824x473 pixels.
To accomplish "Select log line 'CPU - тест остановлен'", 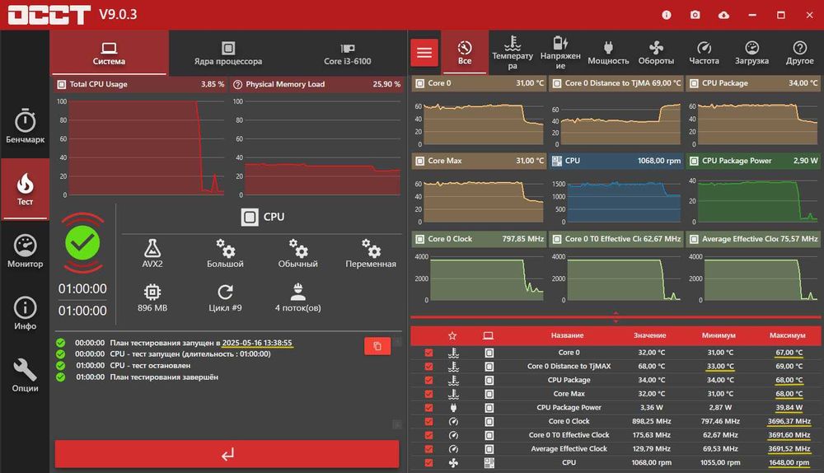I will click(x=150, y=365).
